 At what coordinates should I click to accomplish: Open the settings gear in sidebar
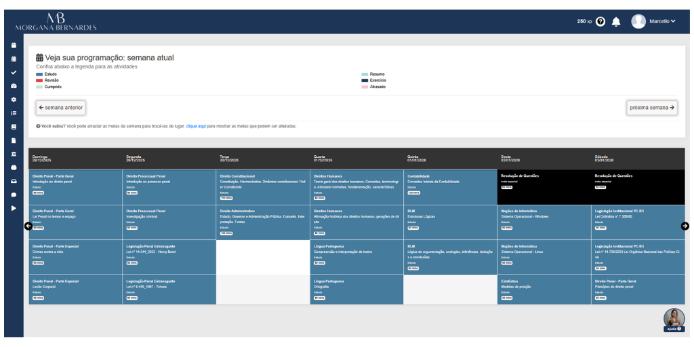pos(14,100)
